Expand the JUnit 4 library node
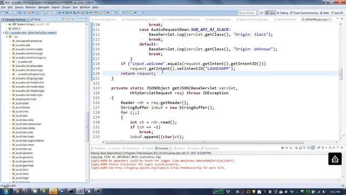Viewport: 346px width, 195px height. click(6, 29)
